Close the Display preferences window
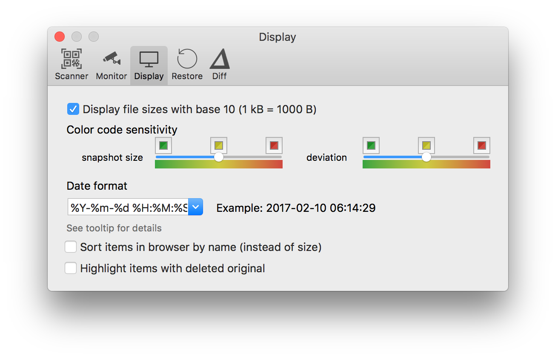The image size is (555, 359). click(x=60, y=37)
